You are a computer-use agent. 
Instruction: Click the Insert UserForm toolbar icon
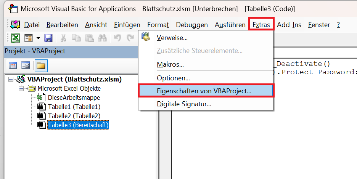tap(29, 38)
